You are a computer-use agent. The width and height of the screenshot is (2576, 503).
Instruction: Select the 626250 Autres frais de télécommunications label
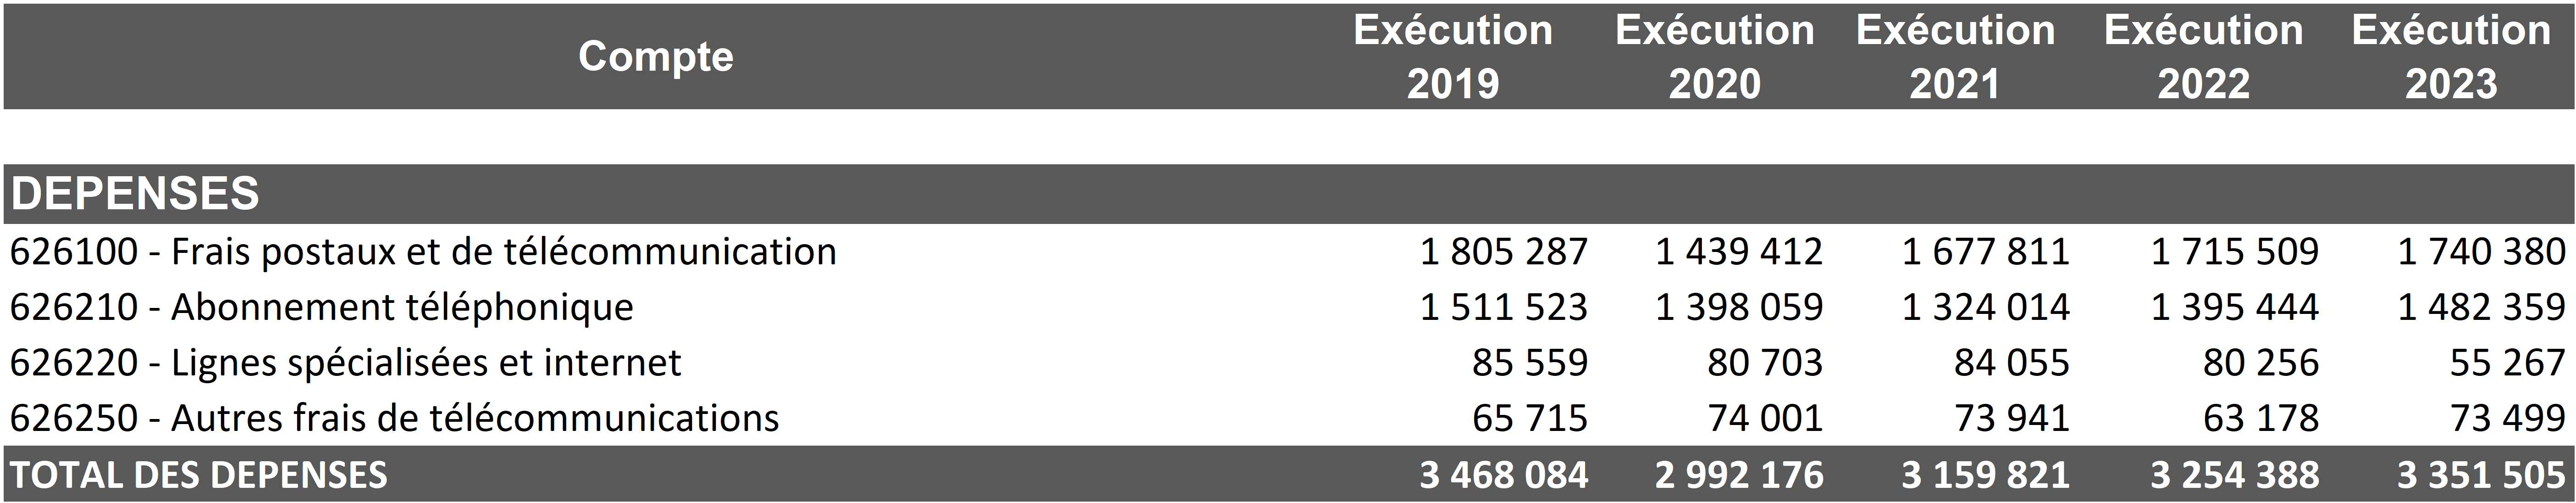click(x=394, y=418)
